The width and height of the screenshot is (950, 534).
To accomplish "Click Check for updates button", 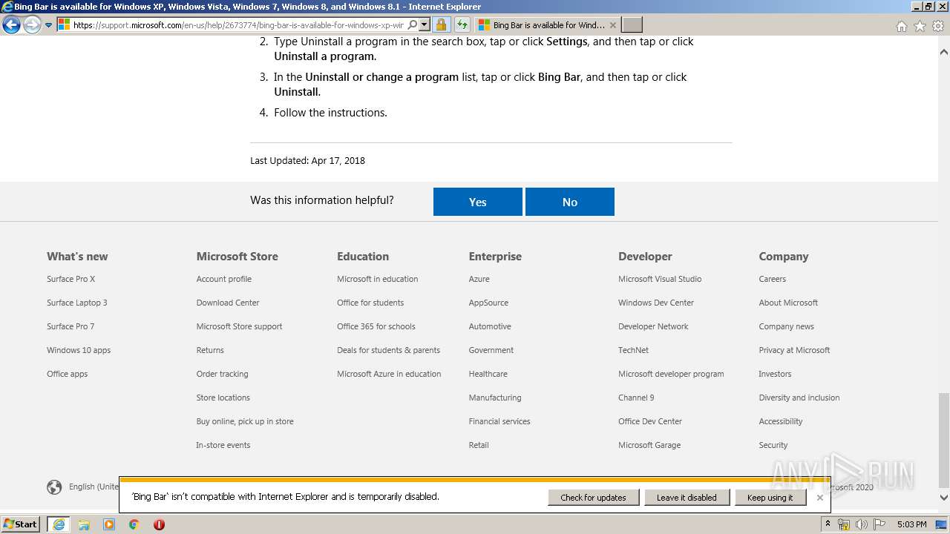I will [x=594, y=498].
